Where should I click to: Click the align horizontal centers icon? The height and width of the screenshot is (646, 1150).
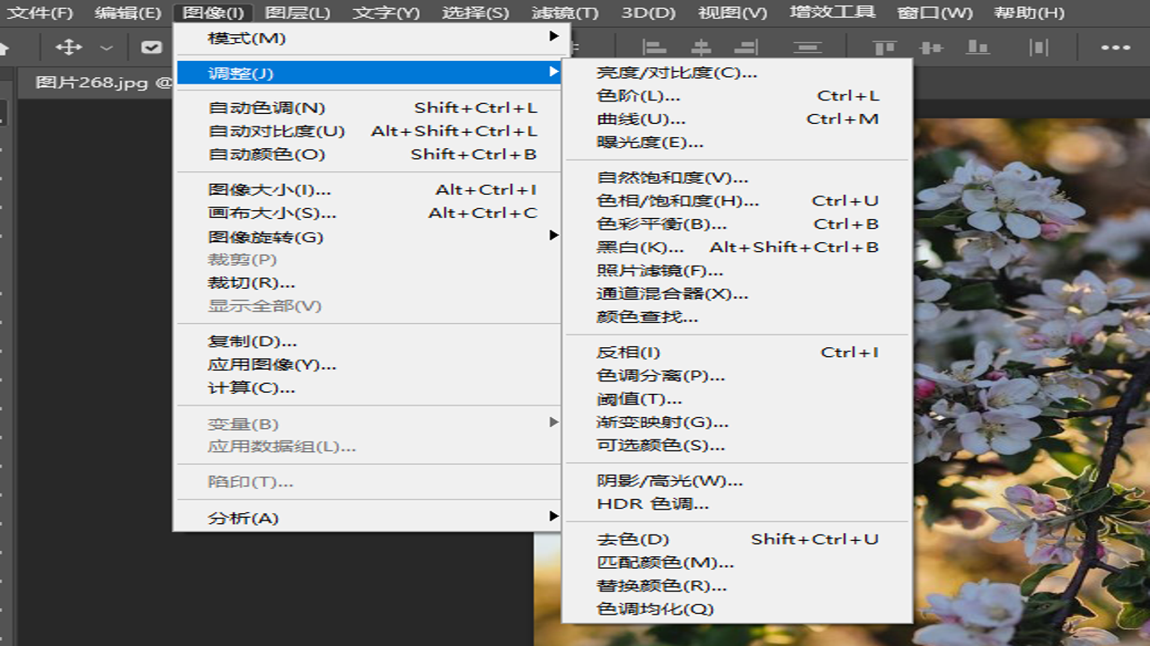click(701, 48)
